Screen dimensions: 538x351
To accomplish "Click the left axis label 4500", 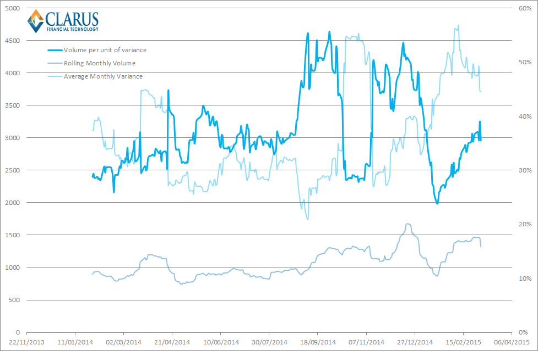I will (13, 40).
